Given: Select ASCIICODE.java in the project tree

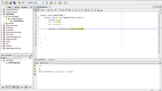Looking at the screenshot, I should point(18,21).
